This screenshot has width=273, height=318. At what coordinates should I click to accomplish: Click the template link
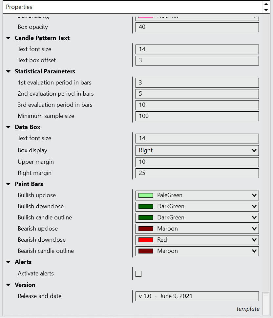click(x=248, y=309)
